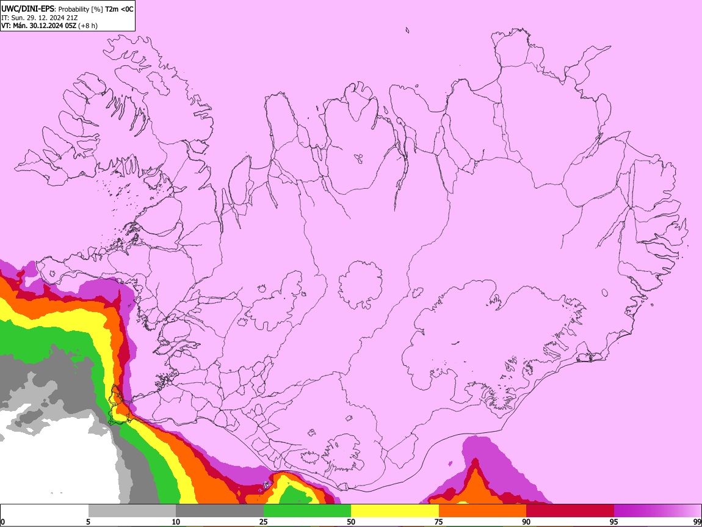Click the '(+8 h)' forecast offset text

(88, 26)
